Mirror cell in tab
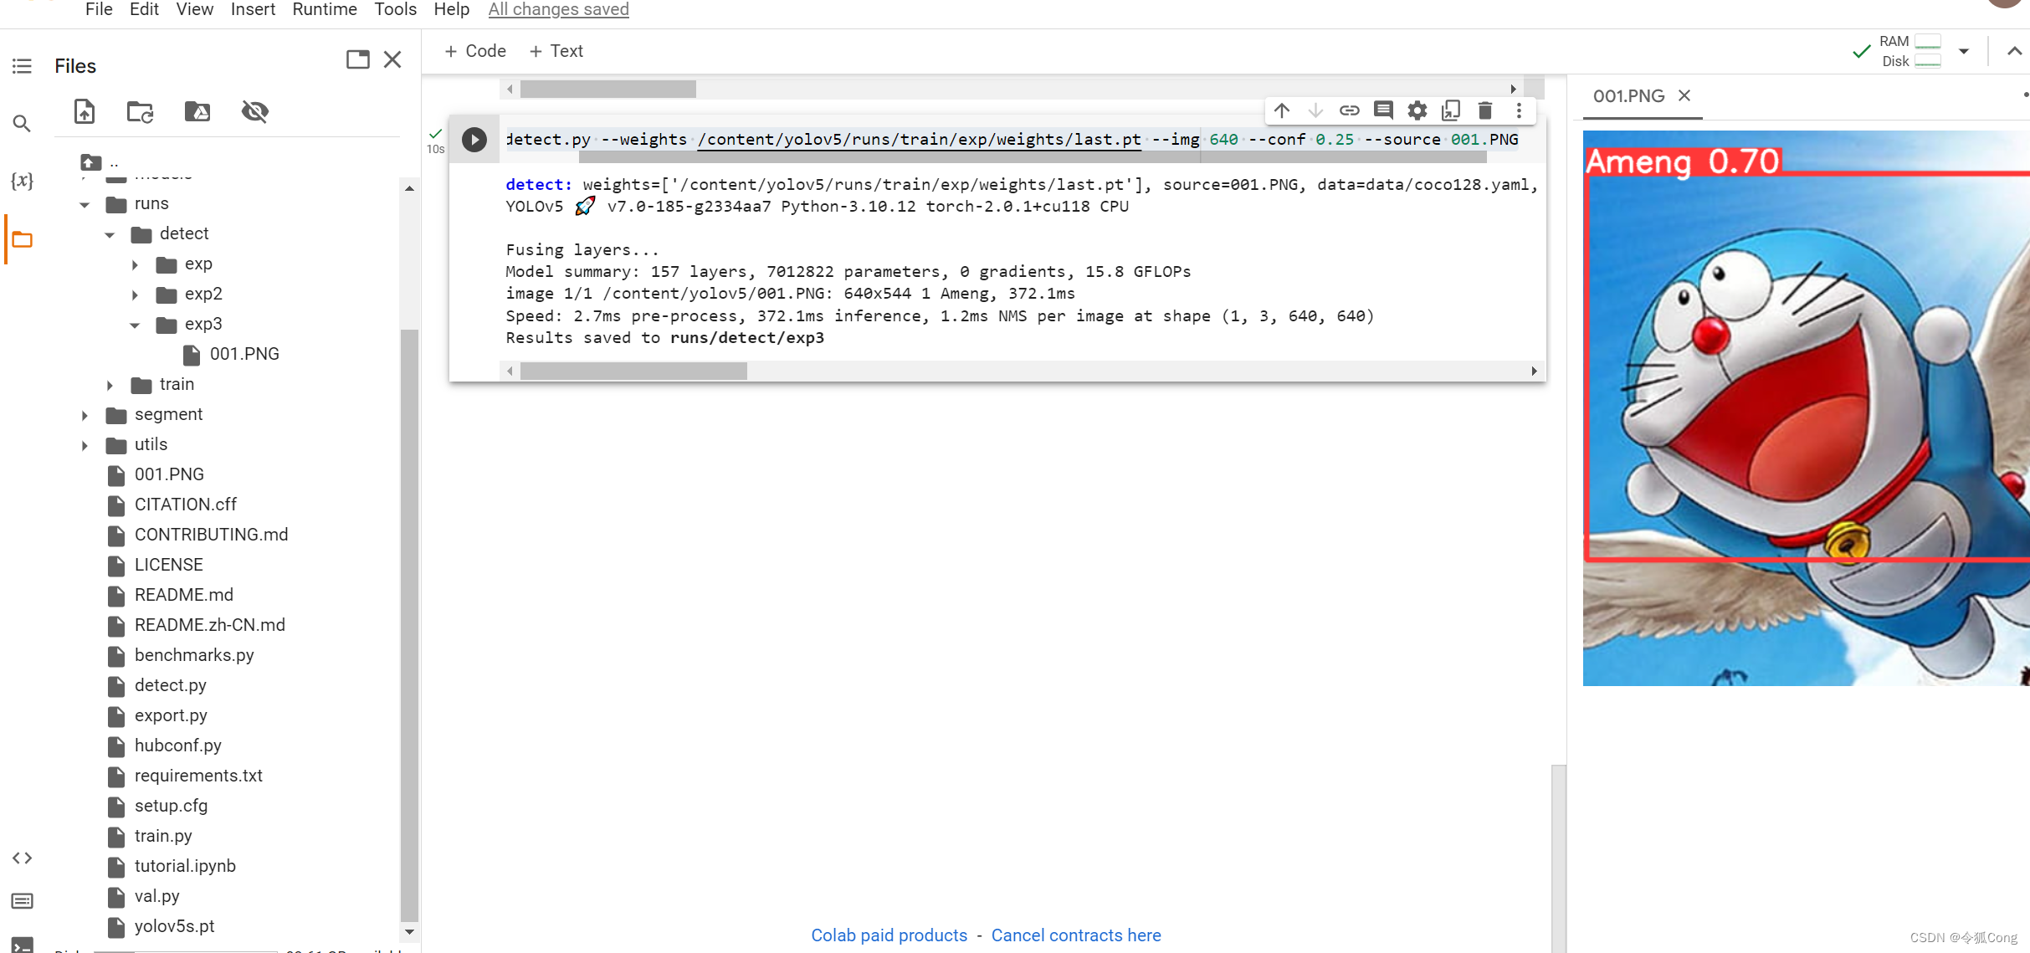The height and width of the screenshot is (953, 2030). coord(1451,110)
